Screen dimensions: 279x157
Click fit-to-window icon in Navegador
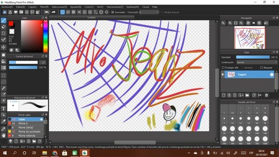(x=235, y=23)
